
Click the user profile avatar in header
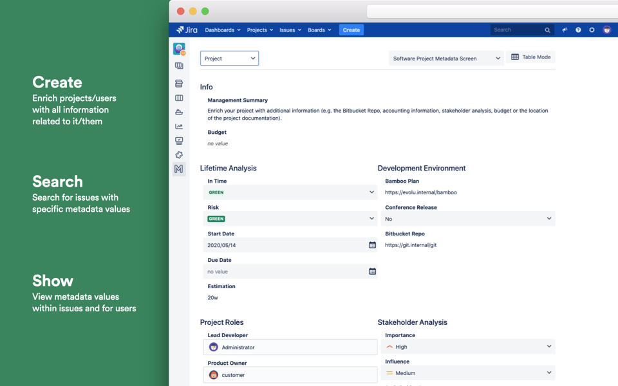[606, 30]
